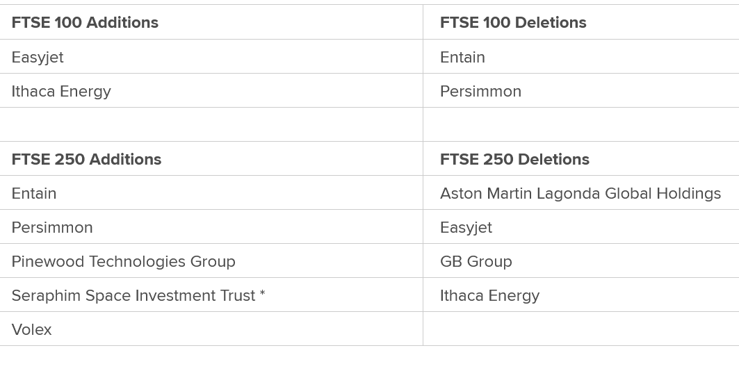Image resolution: width=739 pixels, height=380 pixels.
Task: Click the FTSE 100 Deletions header cell
Action: coord(581,22)
